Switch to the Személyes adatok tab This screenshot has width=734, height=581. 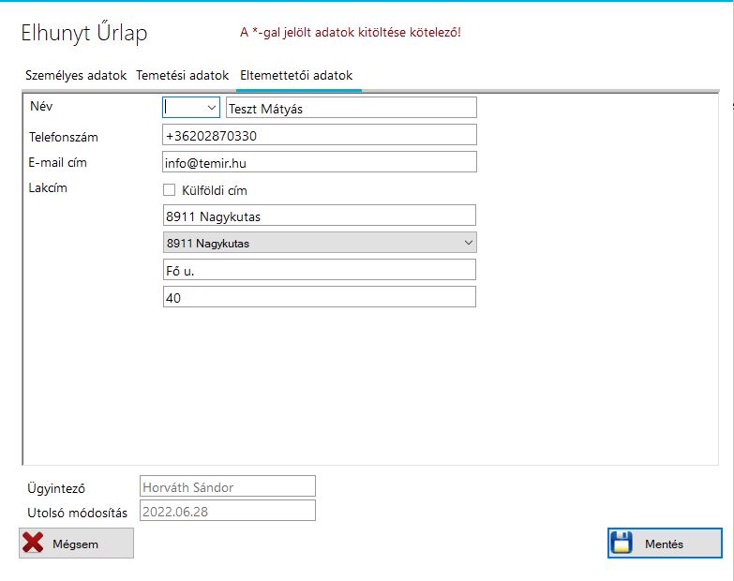click(75, 75)
